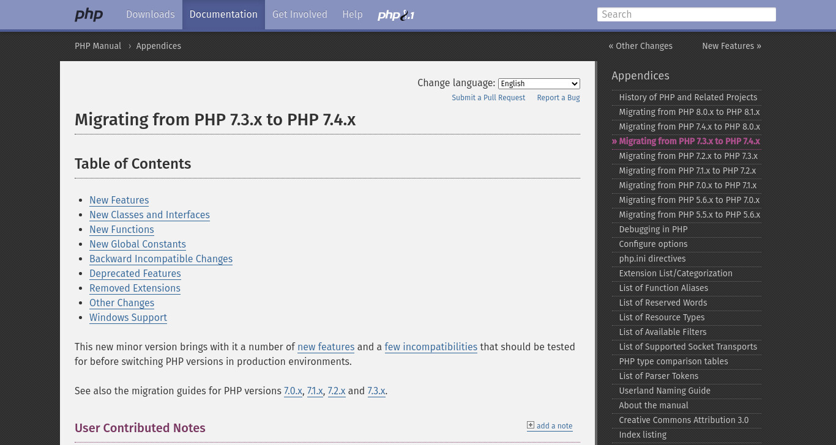Open List of Reserved Words
Viewport: 836px width, 445px height.
coord(663,303)
